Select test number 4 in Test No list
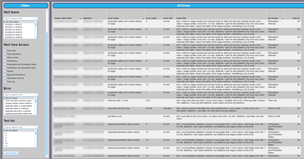 [x=19, y=133]
